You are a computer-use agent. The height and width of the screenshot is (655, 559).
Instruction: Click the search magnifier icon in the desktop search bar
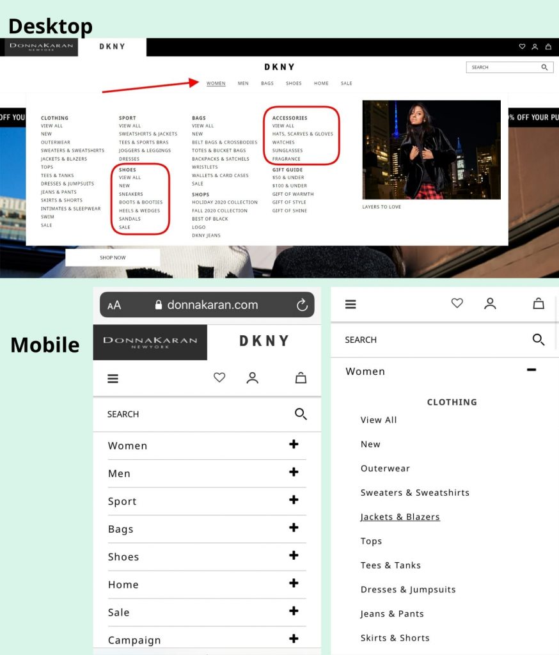(545, 67)
